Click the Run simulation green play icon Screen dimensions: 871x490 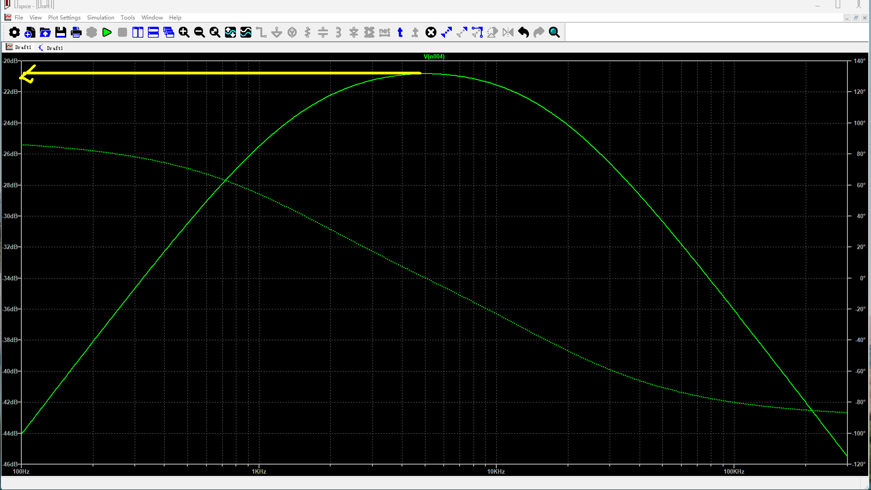107,32
